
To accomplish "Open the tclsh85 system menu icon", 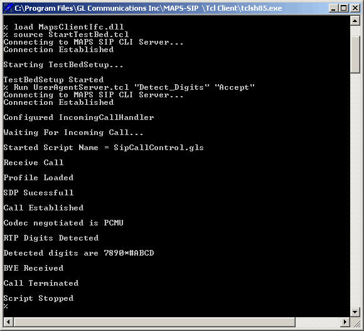I will tap(9, 8).
